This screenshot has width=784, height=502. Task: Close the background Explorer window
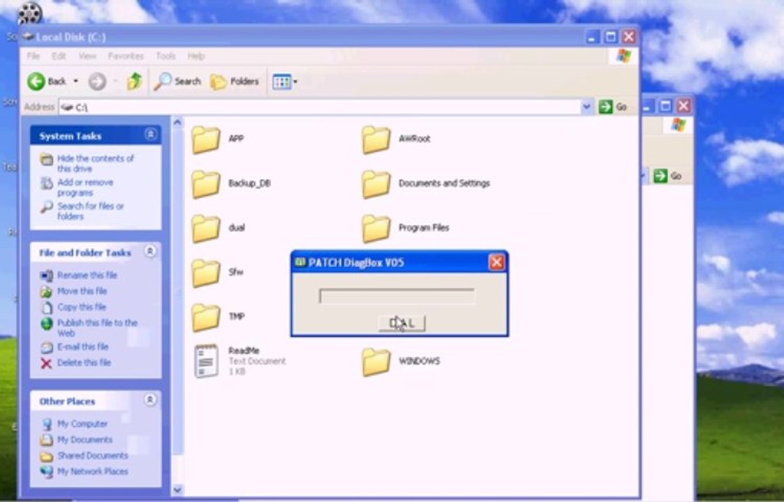[x=683, y=105]
